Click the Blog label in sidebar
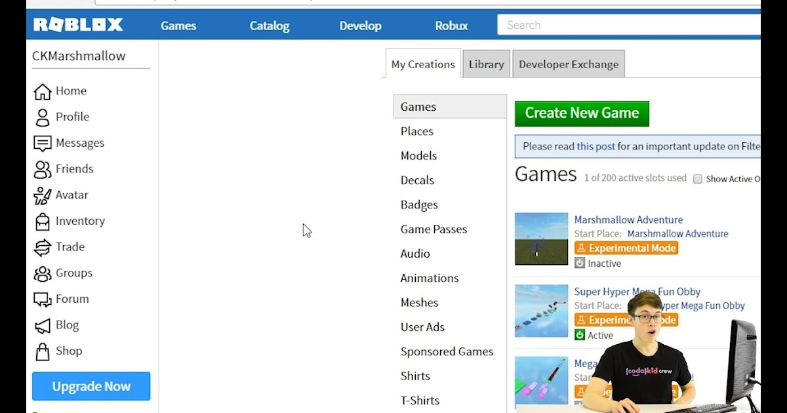 coord(67,324)
